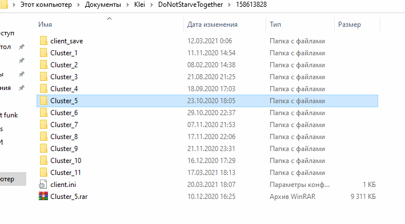
Task: Select the Cluster_2 folder name
Action: (64, 65)
